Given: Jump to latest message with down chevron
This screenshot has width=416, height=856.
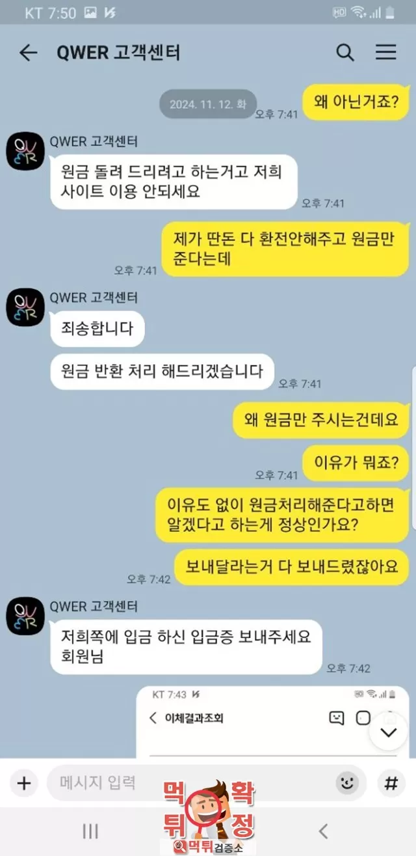Looking at the screenshot, I should coord(388,732).
